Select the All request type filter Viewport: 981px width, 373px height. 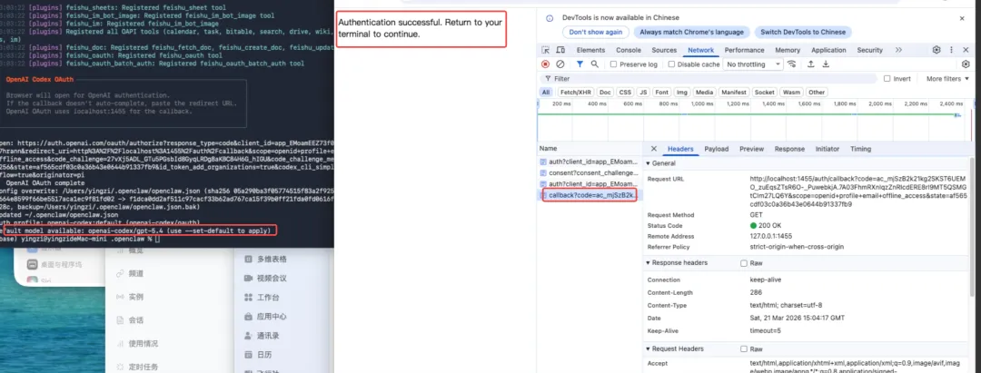tap(546, 93)
